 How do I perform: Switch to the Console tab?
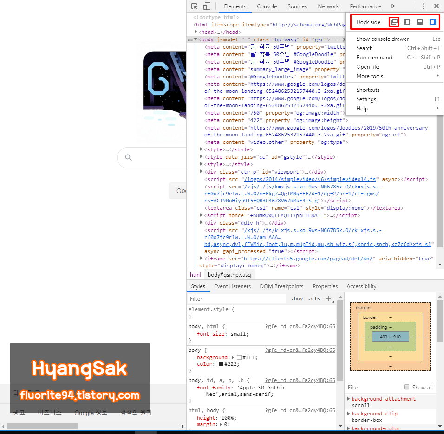pos(267,6)
